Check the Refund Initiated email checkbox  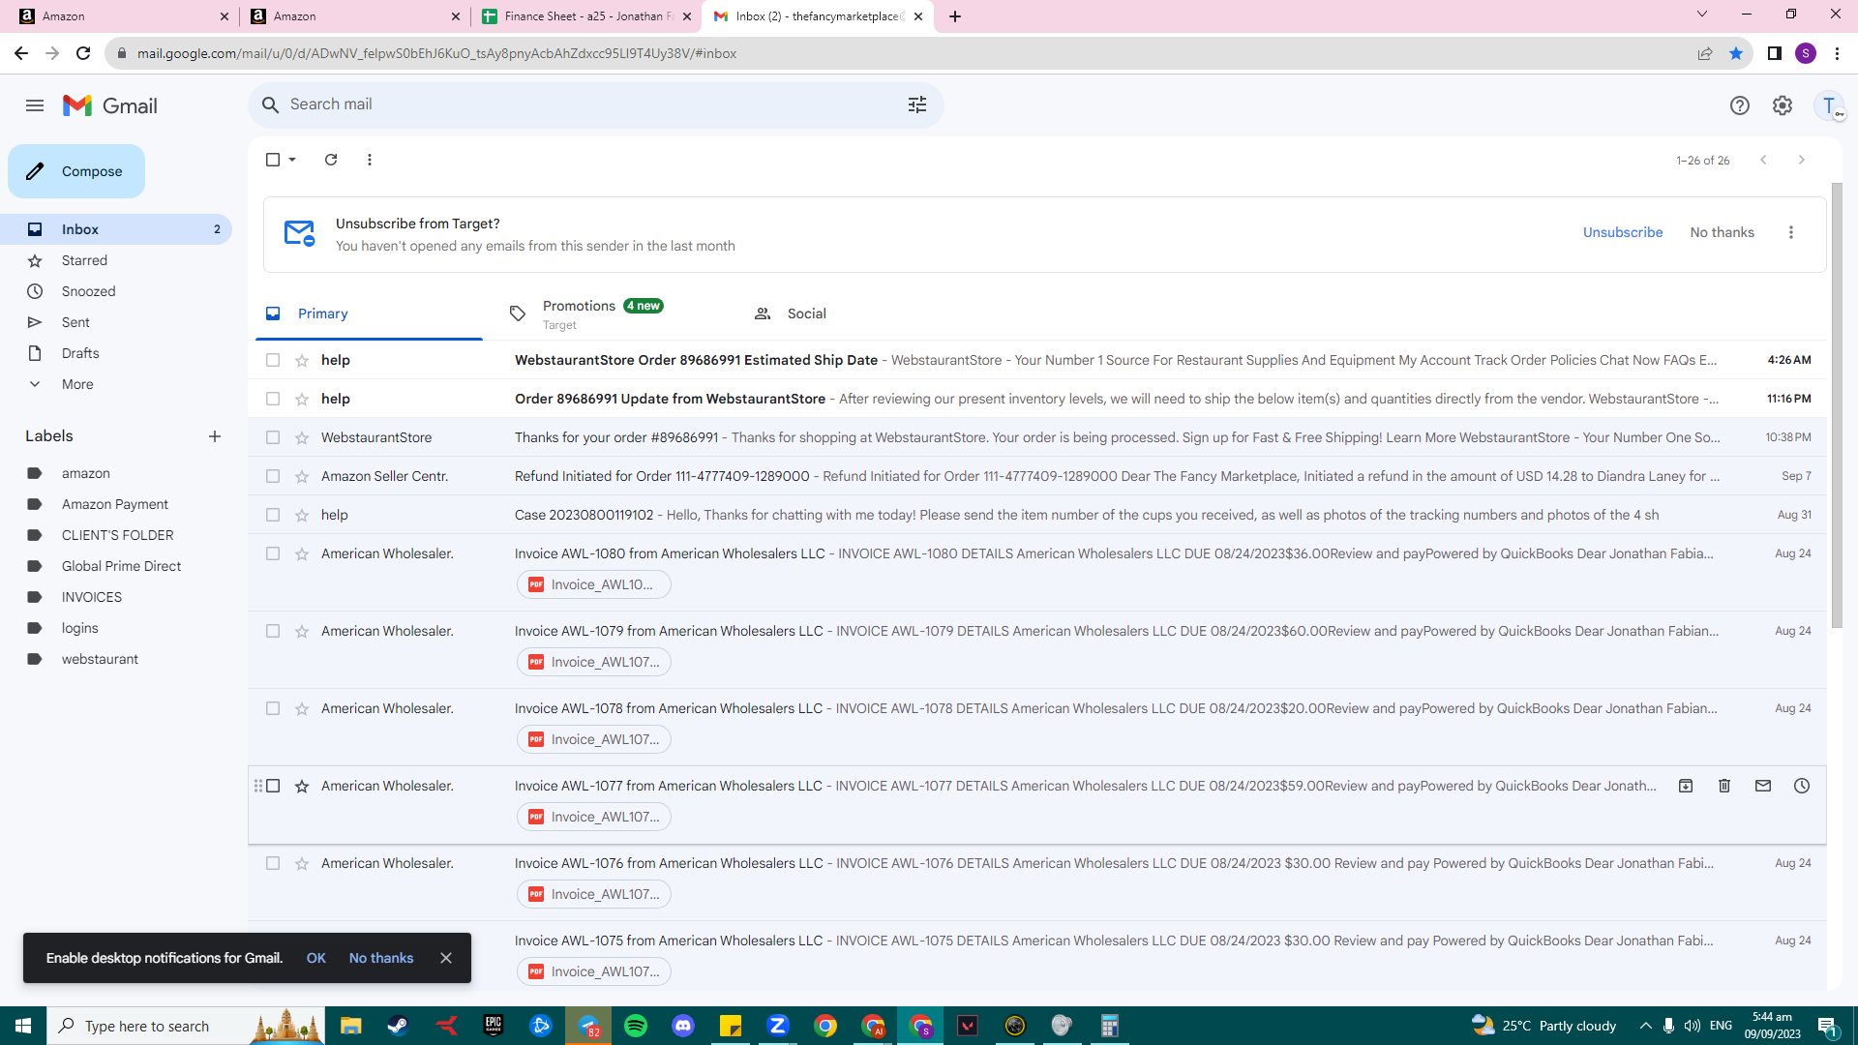[273, 476]
